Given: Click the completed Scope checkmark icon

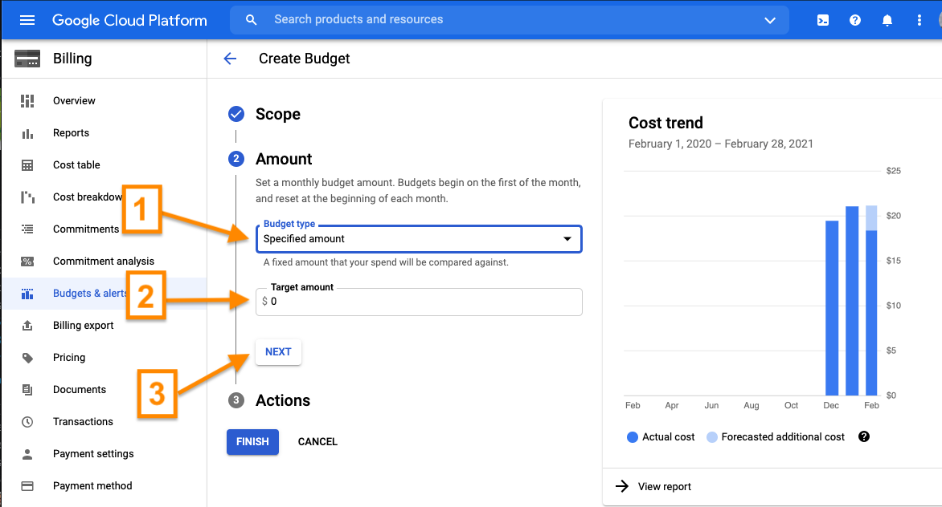Looking at the screenshot, I should click(x=236, y=114).
